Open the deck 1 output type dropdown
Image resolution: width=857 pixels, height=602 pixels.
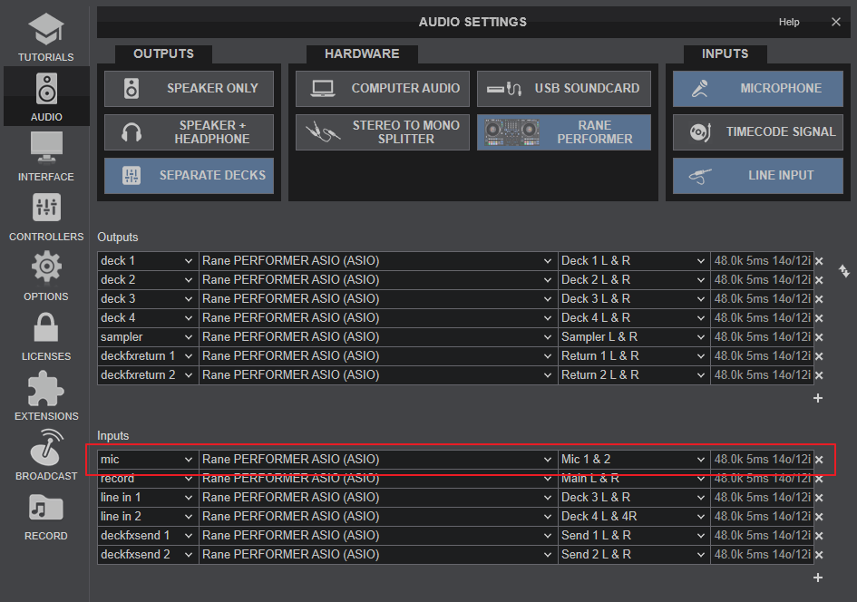tap(148, 261)
